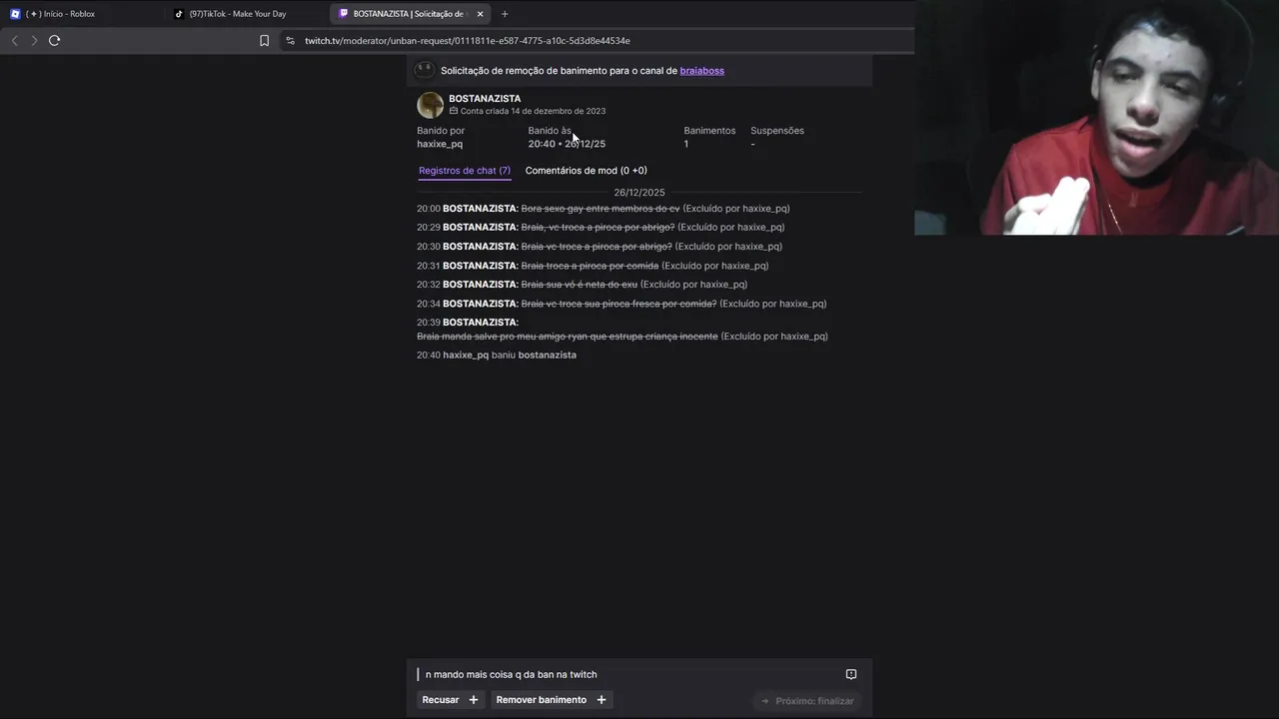The image size is (1279, 719).
Task: Expand the plus next to Remover banimento
Action: (602, 700)
